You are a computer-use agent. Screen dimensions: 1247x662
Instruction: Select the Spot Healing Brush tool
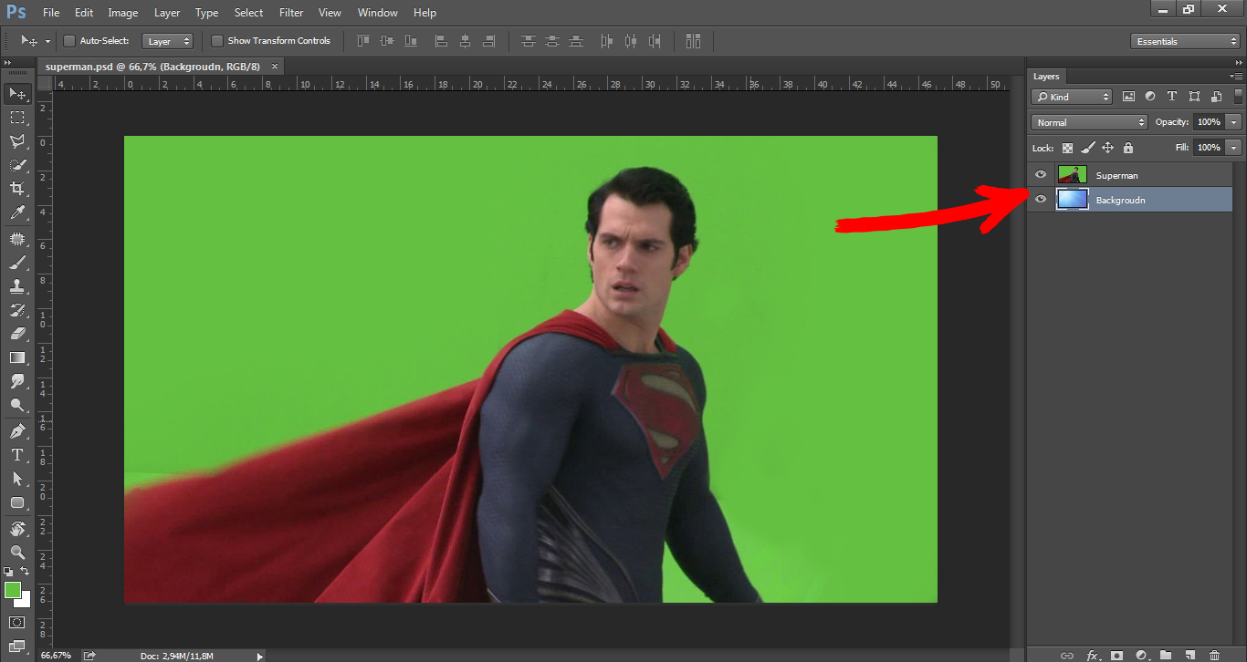17,239
